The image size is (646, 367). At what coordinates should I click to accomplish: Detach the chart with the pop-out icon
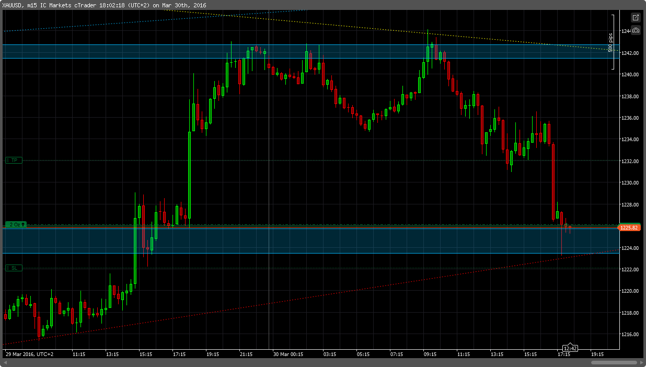636,17
